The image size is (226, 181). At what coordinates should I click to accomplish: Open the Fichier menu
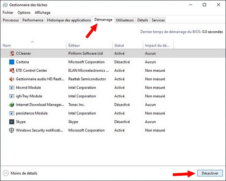[8, 13]
